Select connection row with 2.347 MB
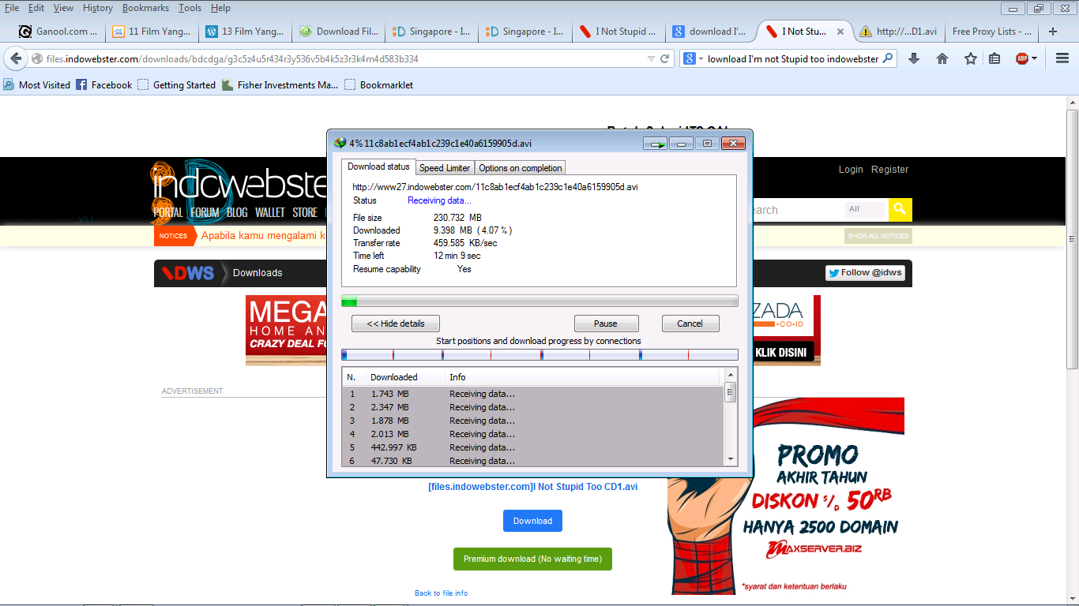The height and width of the screenshot is (606, 1079). pyautogui.click(x=532, y=407)
